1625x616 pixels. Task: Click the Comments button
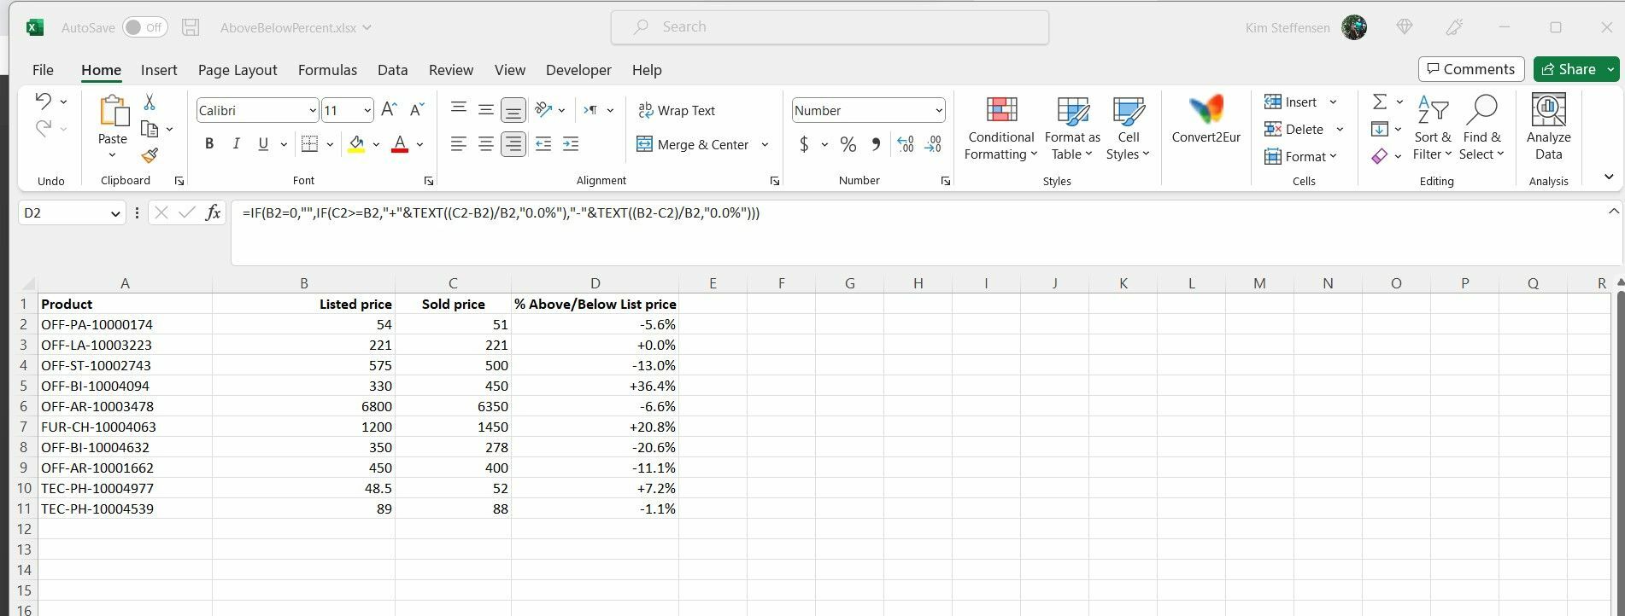[1470, 69]
